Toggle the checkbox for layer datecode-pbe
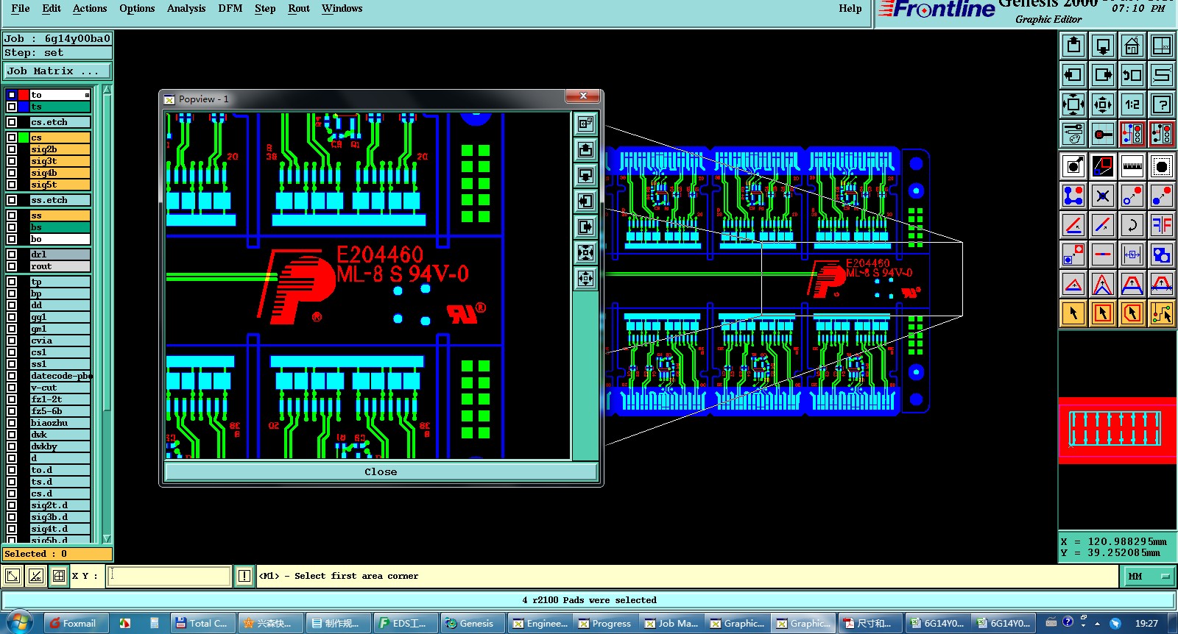Viewport: 1178px width, 634px height. [12, 376]
